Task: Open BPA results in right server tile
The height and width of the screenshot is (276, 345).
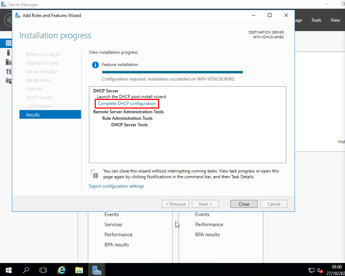Action: (207, 235)
